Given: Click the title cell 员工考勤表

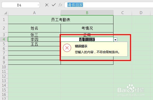Looking at the screenshot, I should (x=61, y=20).
